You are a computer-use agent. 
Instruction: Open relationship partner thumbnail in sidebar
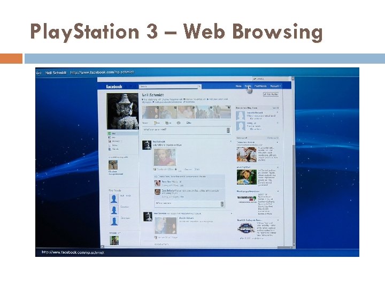[113, 165]
